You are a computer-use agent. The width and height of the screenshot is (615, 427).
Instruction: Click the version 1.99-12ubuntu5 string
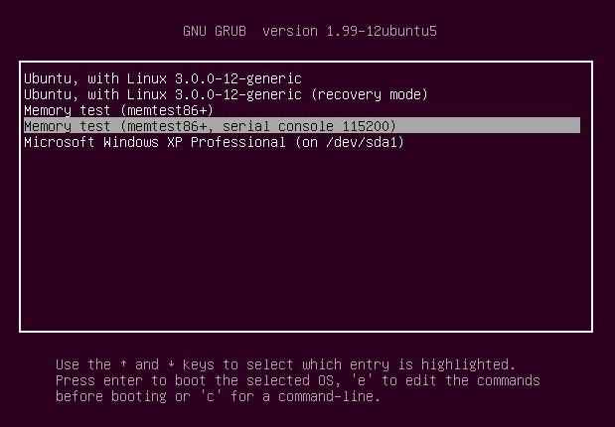[349, 31]
